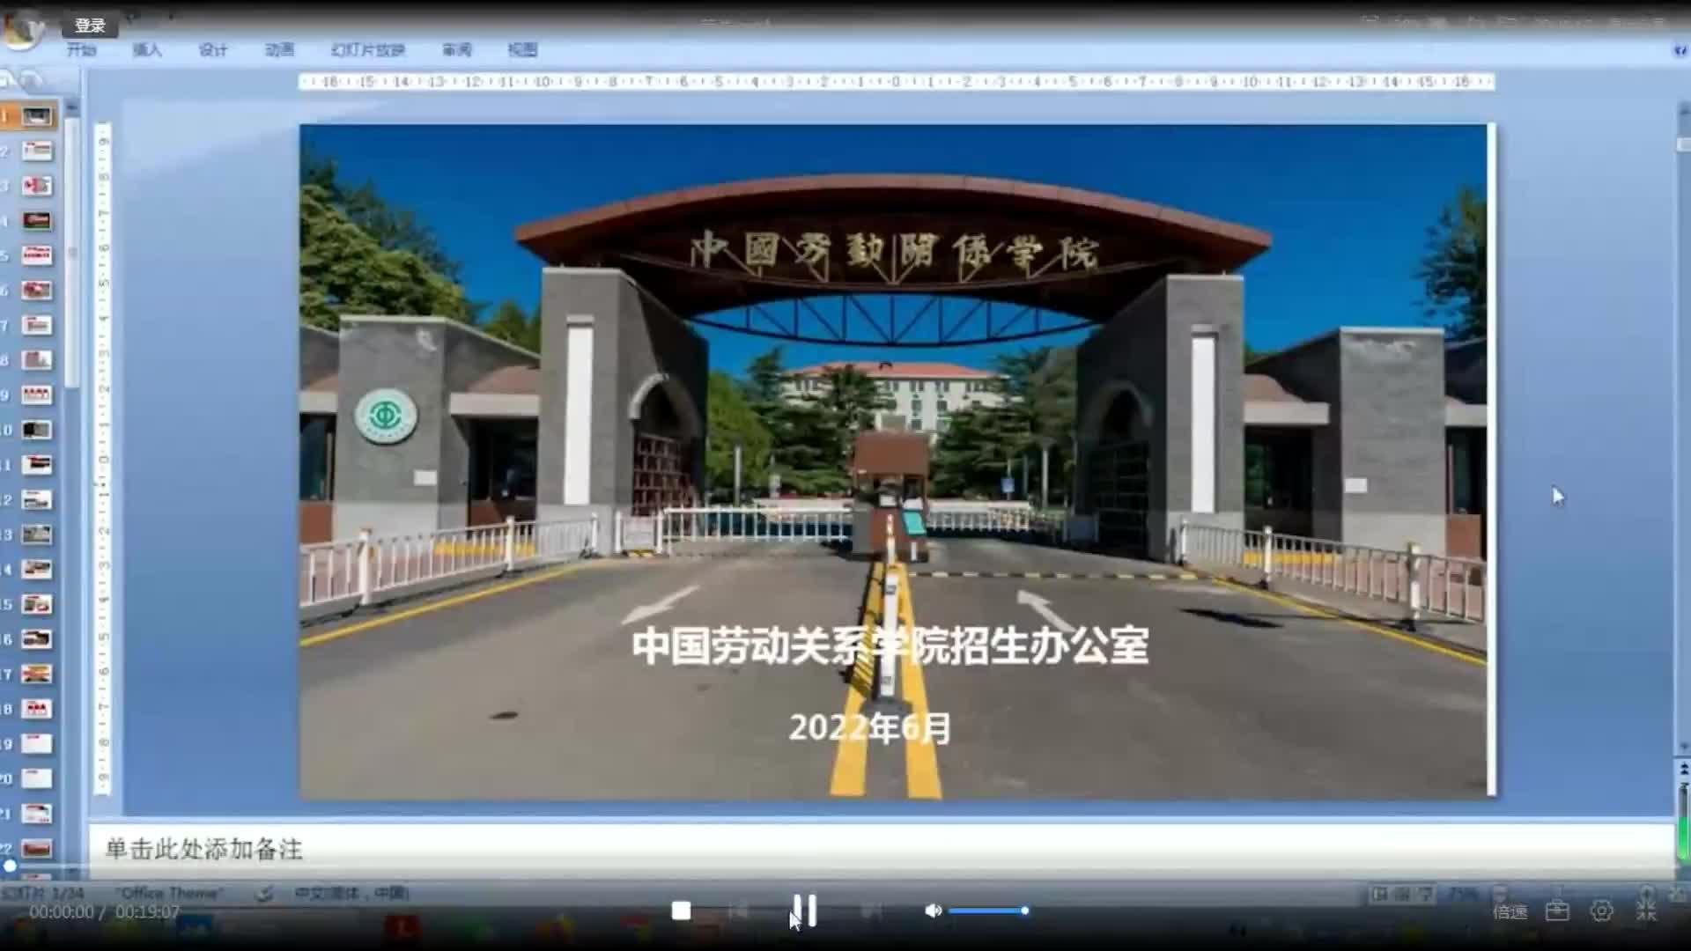Image resolution: width=1691 pixels, height=951 pixels.
Task: Open the 开始 ribbon tab
Action: pos(81,50)
